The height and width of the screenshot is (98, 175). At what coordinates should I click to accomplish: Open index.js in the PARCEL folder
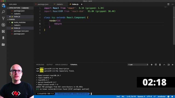(17, 28)
